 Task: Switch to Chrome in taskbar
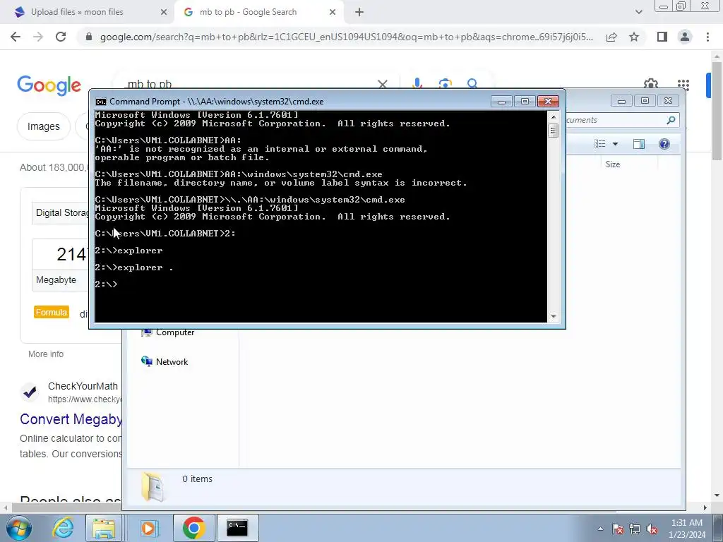tap(193, 528)
